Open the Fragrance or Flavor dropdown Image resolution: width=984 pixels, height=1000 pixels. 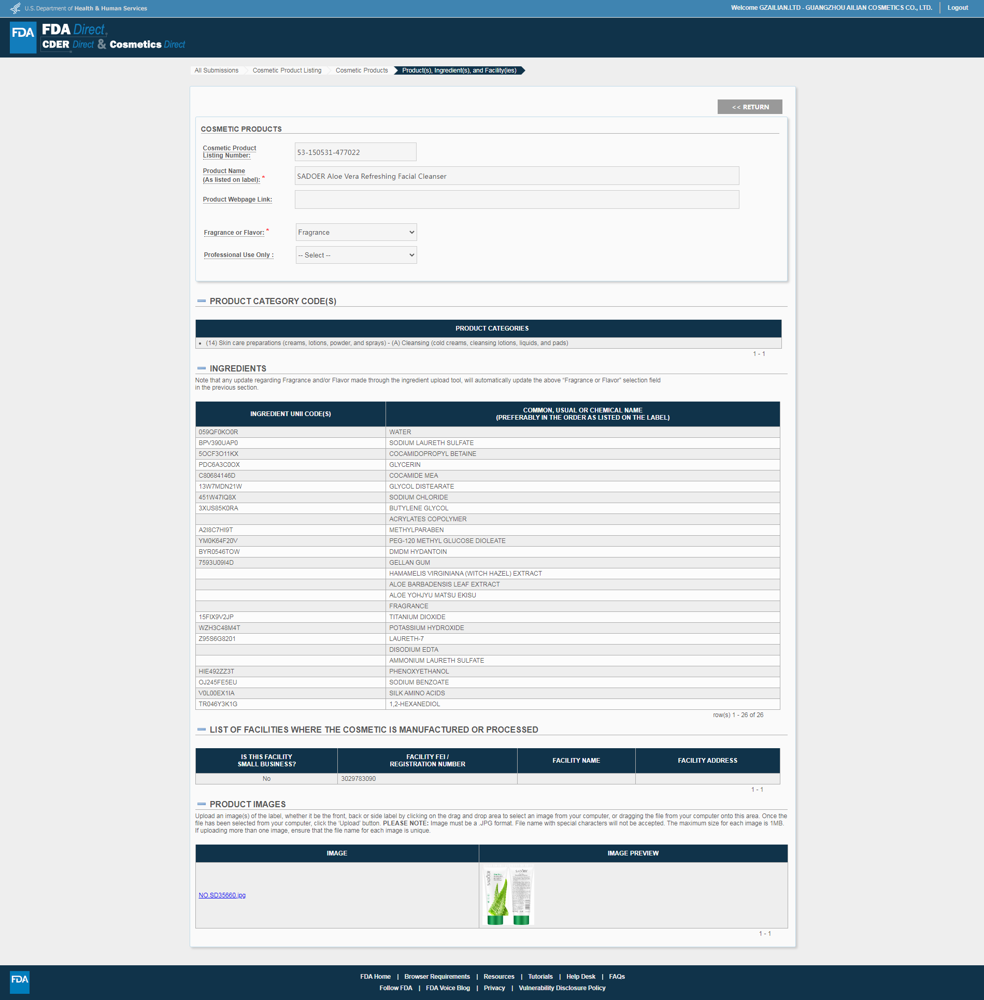click(356, 232)
